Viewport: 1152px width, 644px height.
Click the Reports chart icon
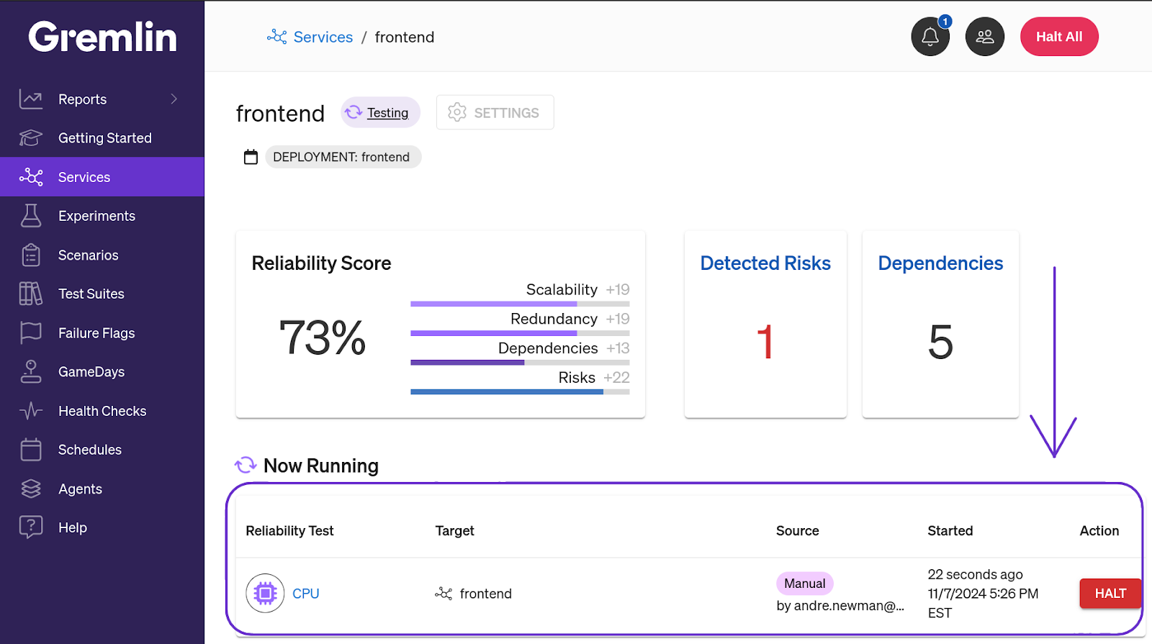[31, 99]
